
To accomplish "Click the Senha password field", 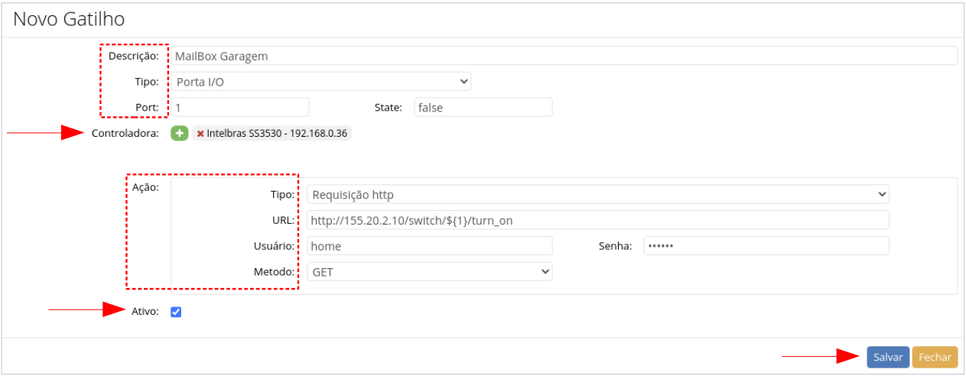I will [766, 246].
